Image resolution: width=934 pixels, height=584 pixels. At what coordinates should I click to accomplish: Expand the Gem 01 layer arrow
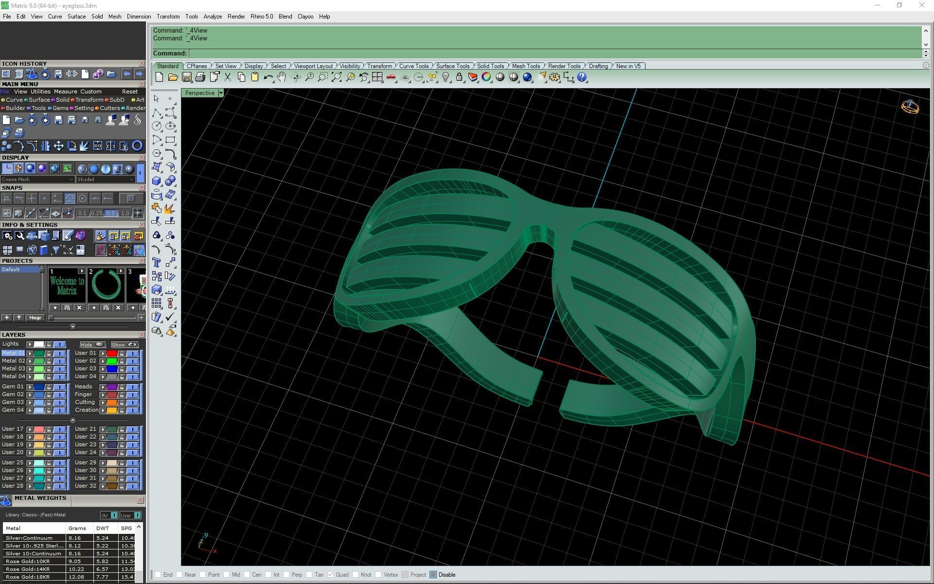point(30,387)
